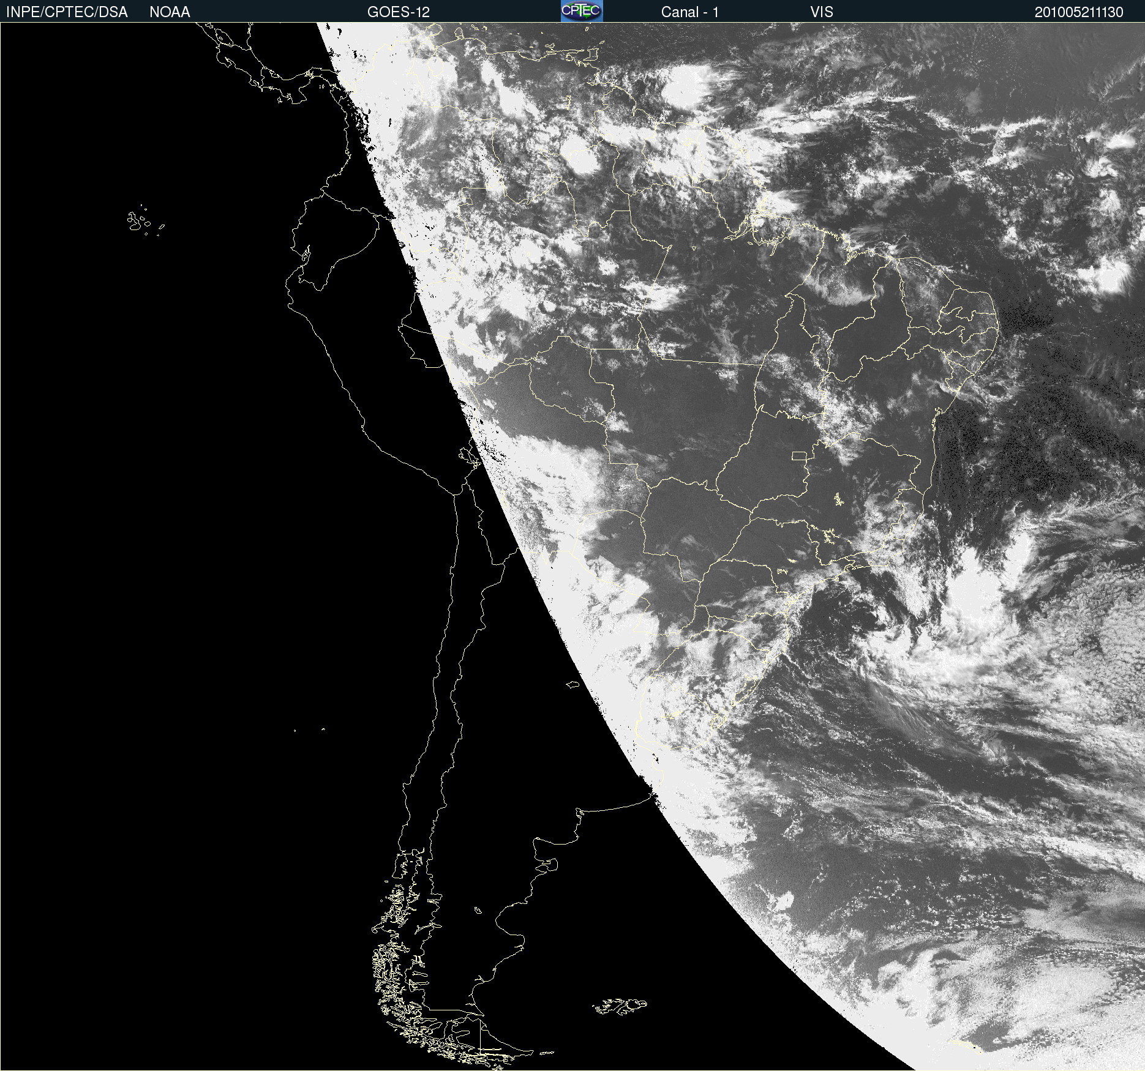The height and width of the screenshot is (1071, 1145).
Task: Click the VIS channel label
Action: pos(822,12)
